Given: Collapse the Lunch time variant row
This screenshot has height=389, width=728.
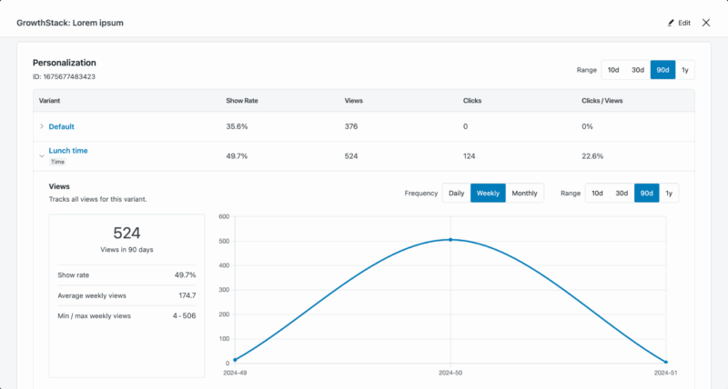Looking at the screenshot, I should pos(41,155).
